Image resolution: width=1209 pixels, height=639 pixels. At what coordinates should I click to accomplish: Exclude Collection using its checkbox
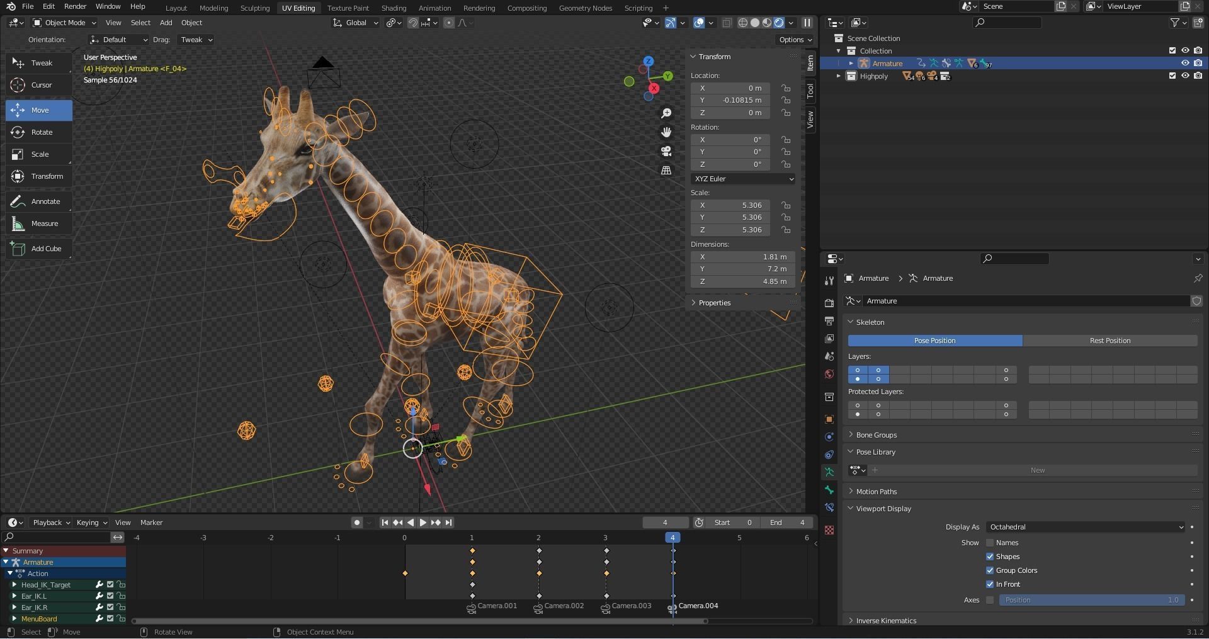pos(1172,51)
